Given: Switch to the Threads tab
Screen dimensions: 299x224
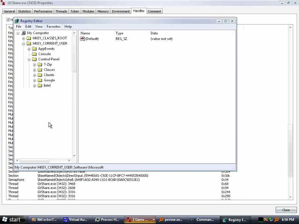Looking at the screenshot, I should (x=61, y=11).
